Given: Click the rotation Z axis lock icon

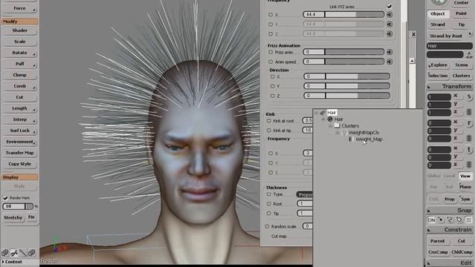Looking at the screenshot, I should [469, 139].
